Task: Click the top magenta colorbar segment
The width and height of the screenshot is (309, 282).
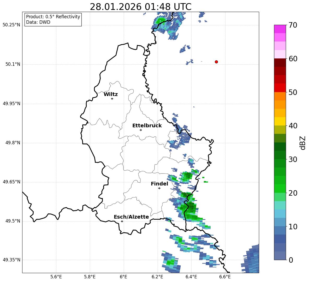Action: 280,29
